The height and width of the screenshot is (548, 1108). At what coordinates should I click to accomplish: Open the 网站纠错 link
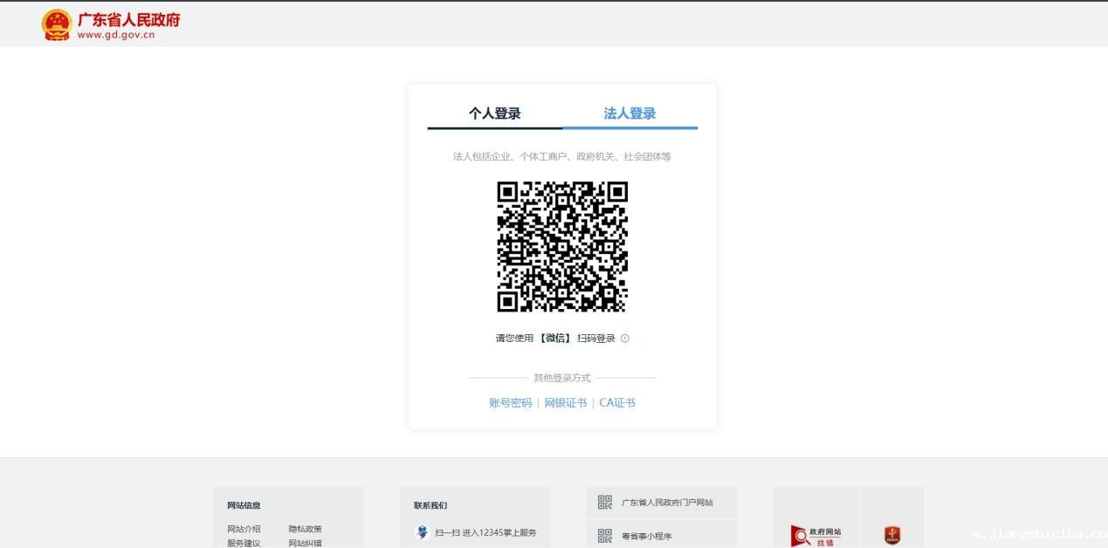[x=305, y=543]
